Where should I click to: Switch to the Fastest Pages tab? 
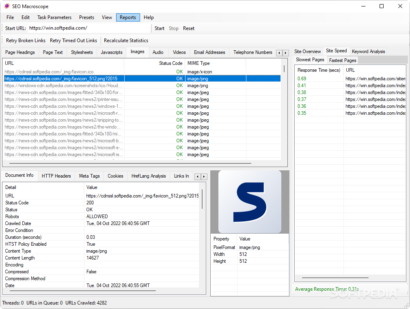(343, 60)
